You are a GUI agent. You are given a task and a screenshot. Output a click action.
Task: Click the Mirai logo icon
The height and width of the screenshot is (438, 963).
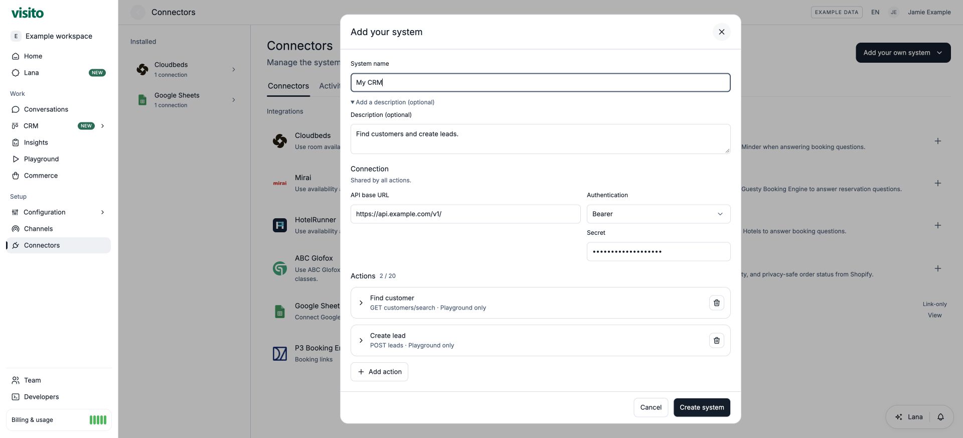(280, 183)
